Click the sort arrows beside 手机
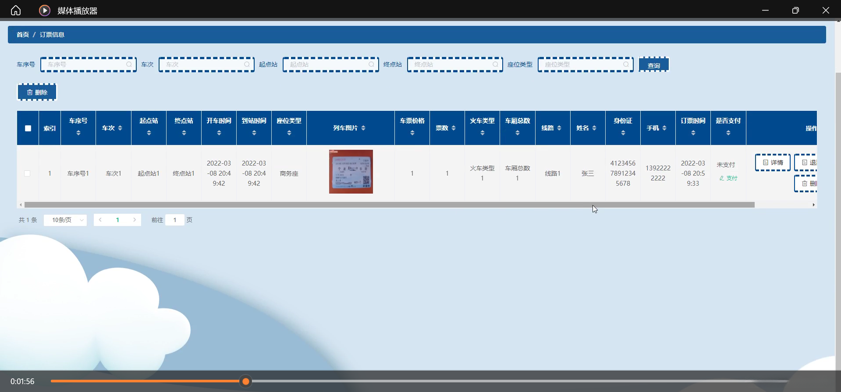The image size is (841, 392). (x=664, y=128)
